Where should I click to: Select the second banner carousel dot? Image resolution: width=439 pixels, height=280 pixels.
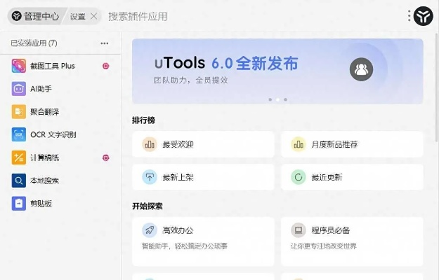[x=277, y=99]
